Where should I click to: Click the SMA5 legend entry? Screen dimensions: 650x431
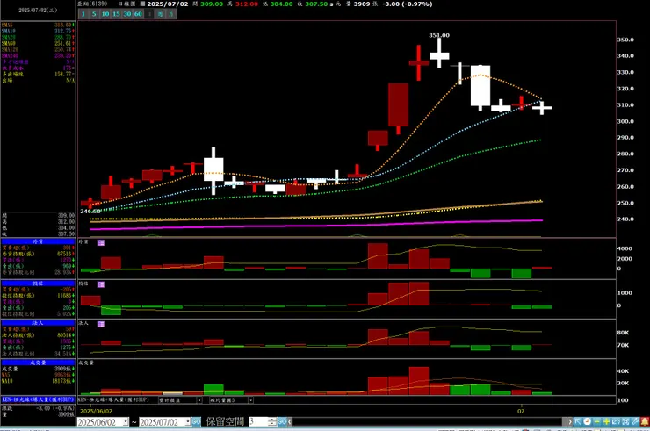[x=38, y=25]
